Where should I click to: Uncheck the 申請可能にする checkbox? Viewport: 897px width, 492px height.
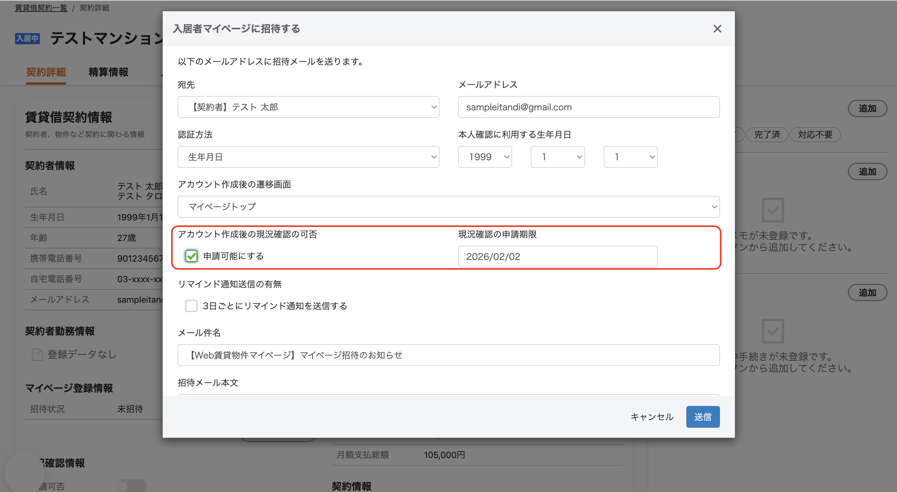[x=191, y=256]
